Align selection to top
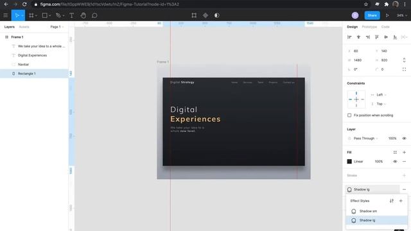 pyautogui.click(x=377, y=37)
